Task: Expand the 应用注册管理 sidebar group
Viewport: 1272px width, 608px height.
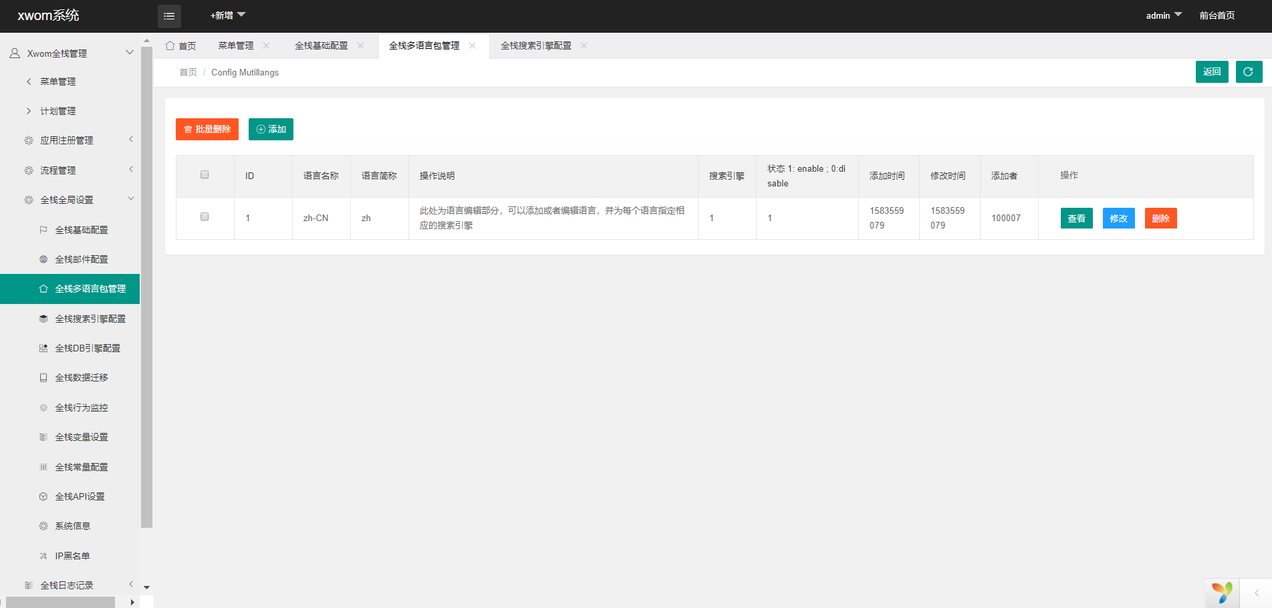Action: coord(131,140)
